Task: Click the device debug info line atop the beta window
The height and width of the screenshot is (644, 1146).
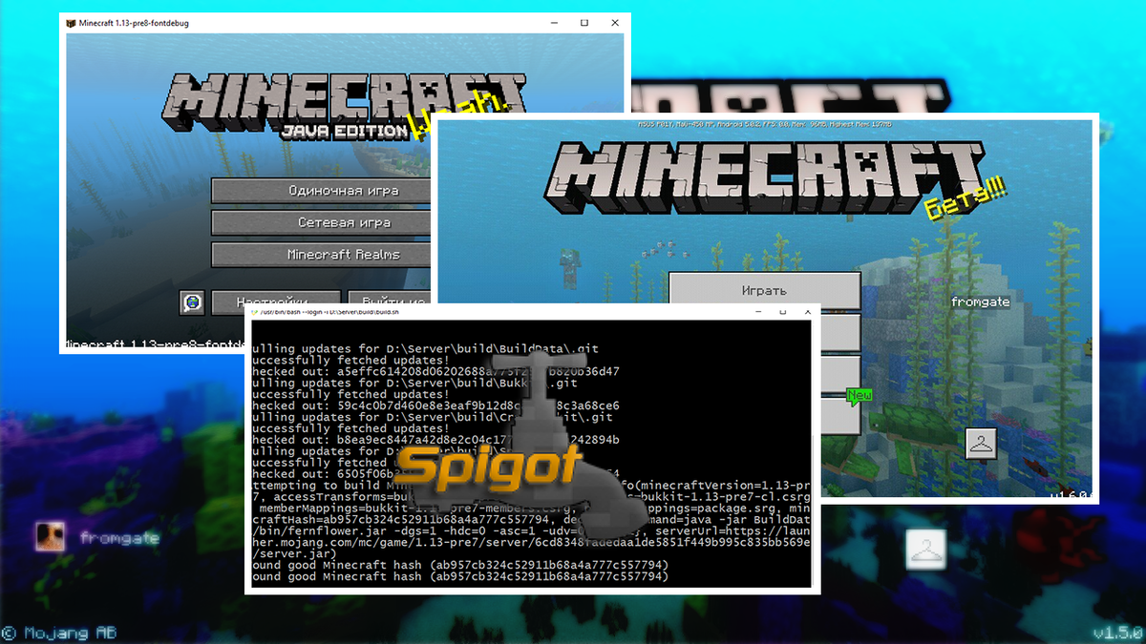Action: click(x=763, y=124)
